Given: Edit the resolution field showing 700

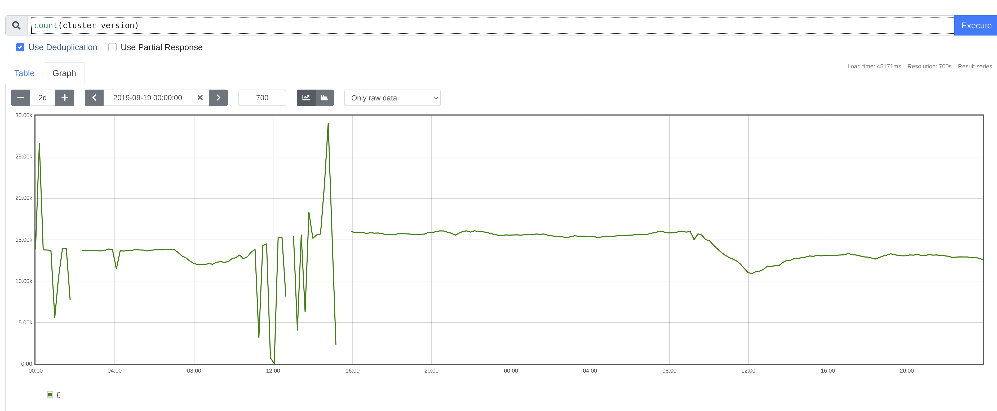Looking at the screenshot, I should coord(262,98).
